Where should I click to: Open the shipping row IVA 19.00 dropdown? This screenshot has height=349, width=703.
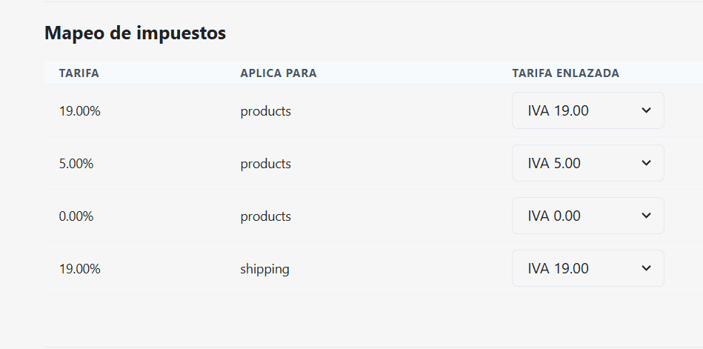pyautogui.click(x=587, y=268)
